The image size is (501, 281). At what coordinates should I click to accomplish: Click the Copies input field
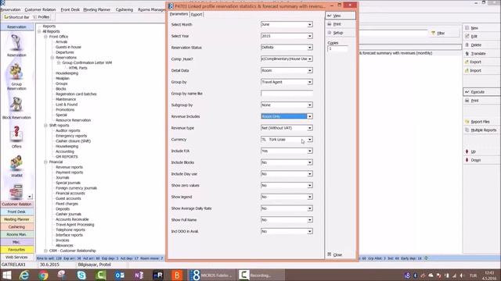[337, 48]
